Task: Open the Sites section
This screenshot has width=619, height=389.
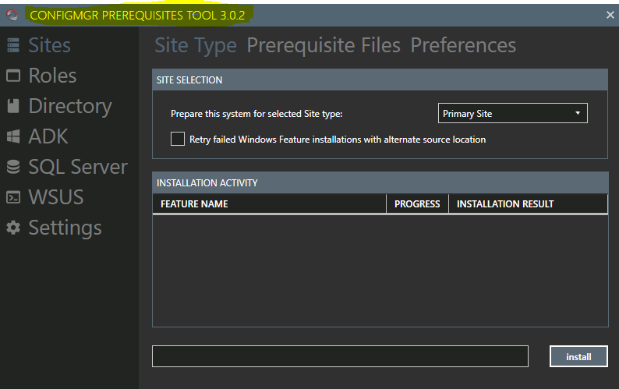Action: 49,45
